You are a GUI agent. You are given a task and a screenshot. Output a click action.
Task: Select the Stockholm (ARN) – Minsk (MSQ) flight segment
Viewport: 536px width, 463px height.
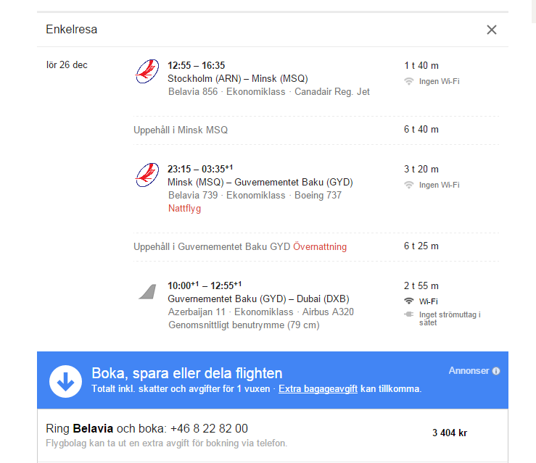click(x=237, y=78)
